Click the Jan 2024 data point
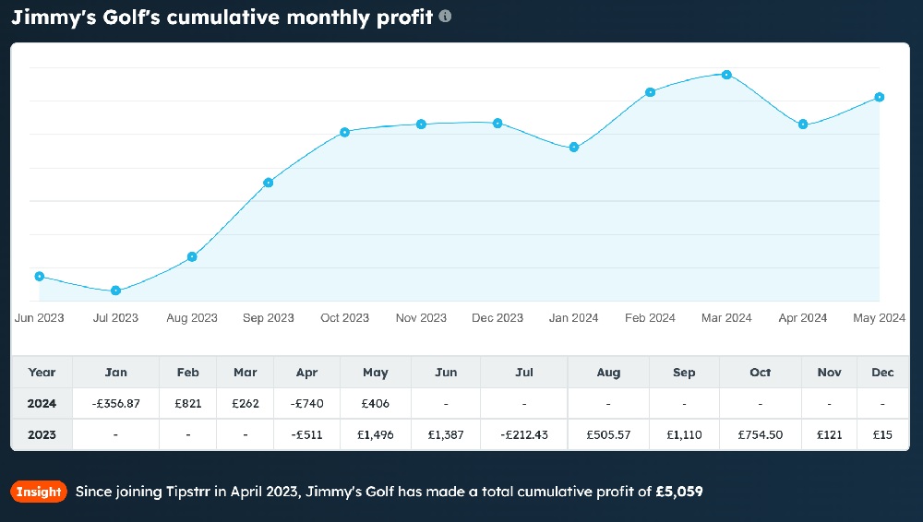This screenshot has width=923, height=522. pyautogui.click(x=574, y=148)
